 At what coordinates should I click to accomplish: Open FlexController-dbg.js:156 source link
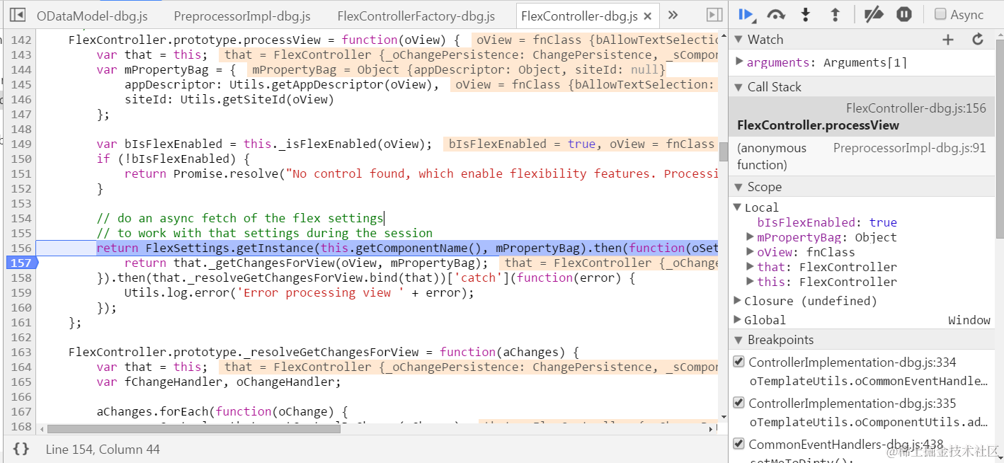(x=916, y=108)
